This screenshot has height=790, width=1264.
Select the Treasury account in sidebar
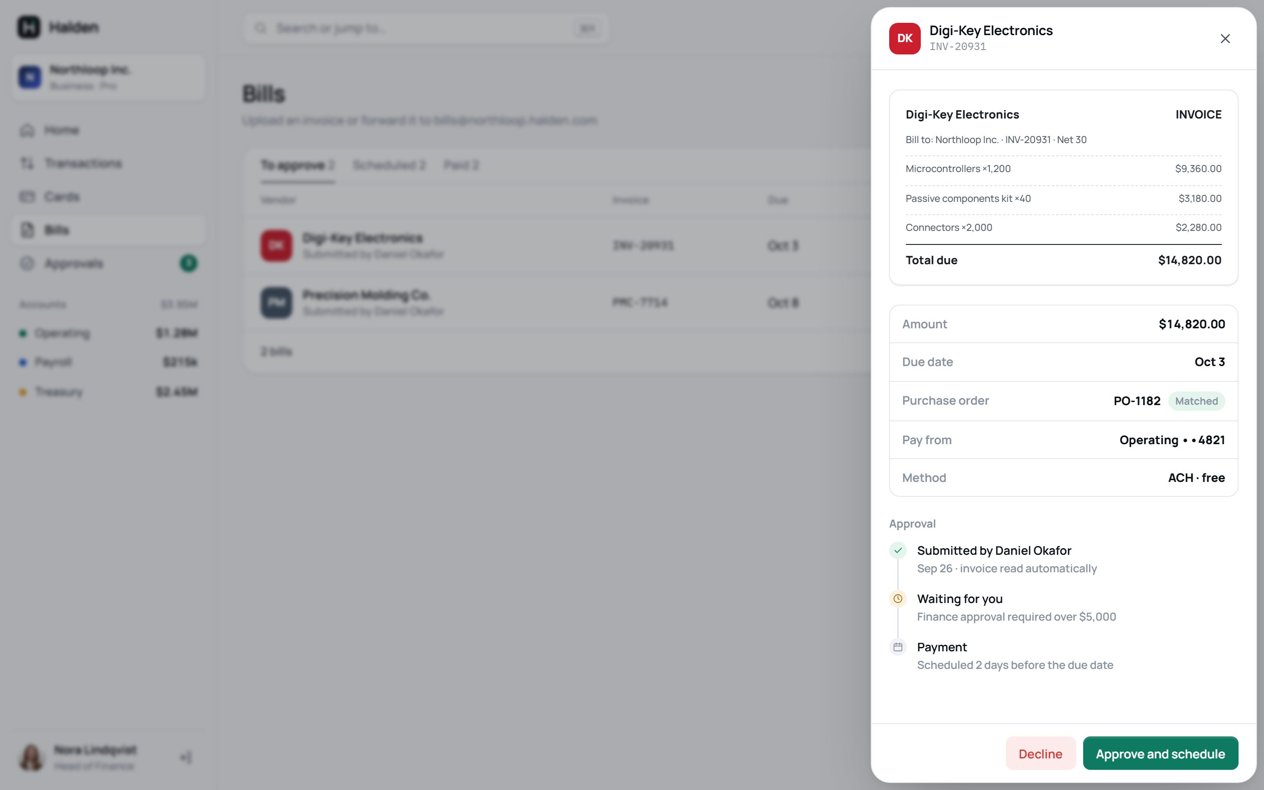108,392
